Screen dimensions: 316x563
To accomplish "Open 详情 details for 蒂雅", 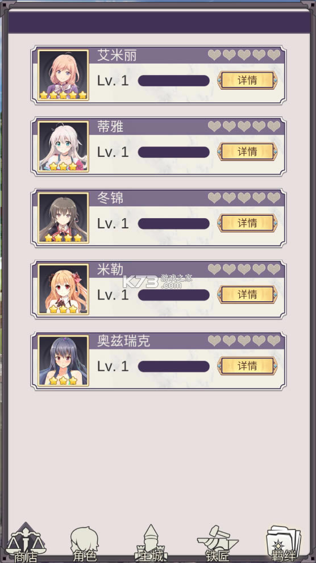I will click(x=247, y=152).
